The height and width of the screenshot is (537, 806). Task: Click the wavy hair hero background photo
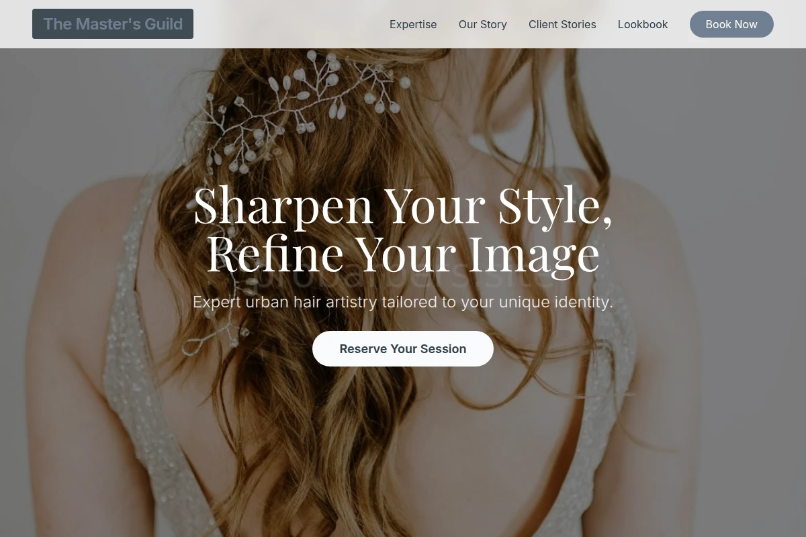[x=403, y=436]
